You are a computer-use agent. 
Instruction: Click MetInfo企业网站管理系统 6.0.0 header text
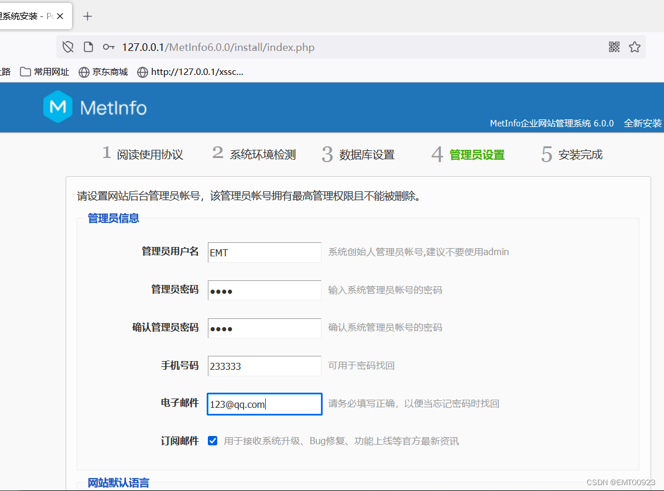552,123
